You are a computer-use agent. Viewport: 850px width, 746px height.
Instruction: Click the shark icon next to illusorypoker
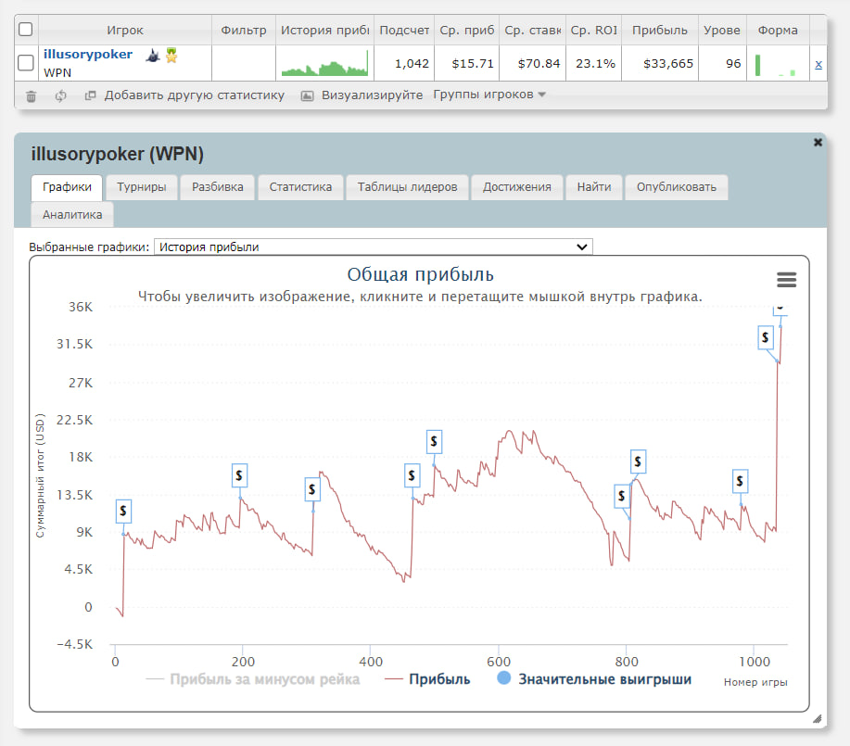[x=151, y=56]
